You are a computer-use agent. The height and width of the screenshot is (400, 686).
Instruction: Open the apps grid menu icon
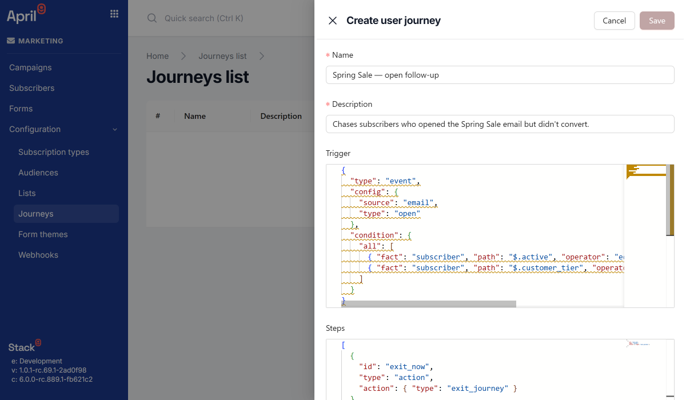[114, 14]
